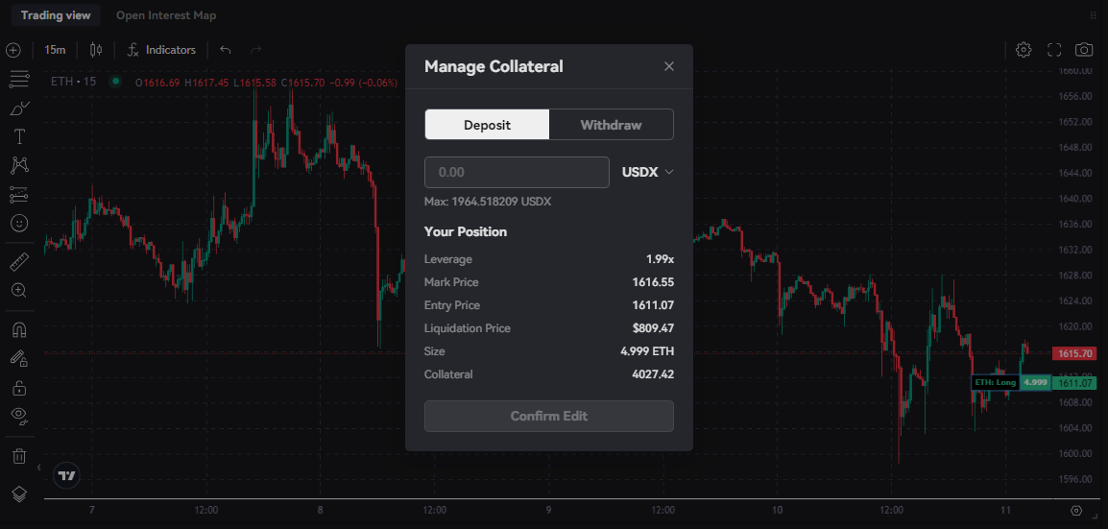Toggle hide all drawings eye icon
The width and height of the screenshot is (1108, 529).
pyautogui.click(x=19, y=416)
